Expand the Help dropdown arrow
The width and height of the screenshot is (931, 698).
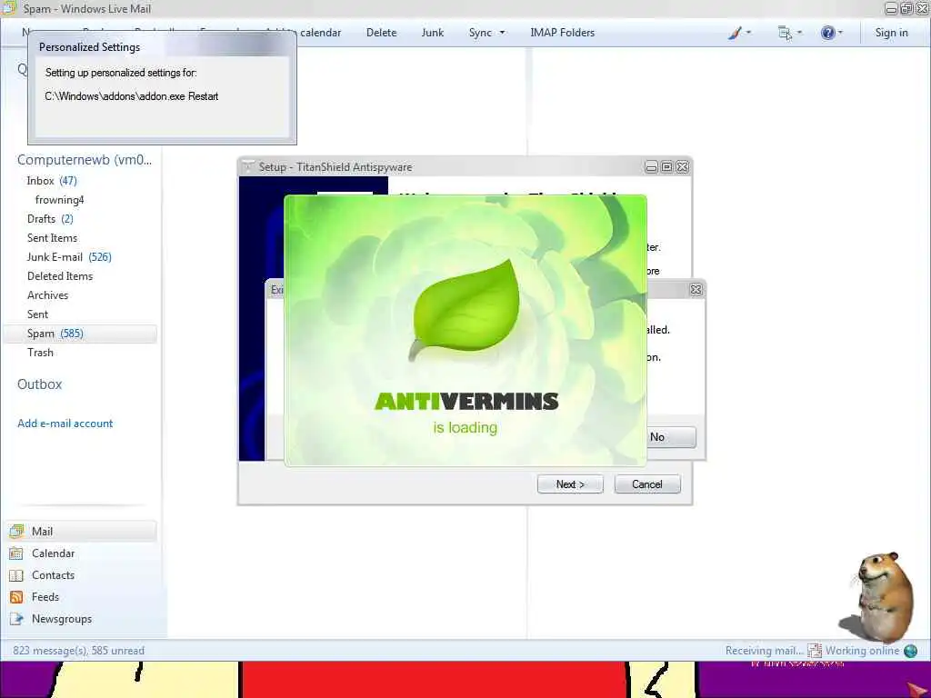click(x=840, y=33)
